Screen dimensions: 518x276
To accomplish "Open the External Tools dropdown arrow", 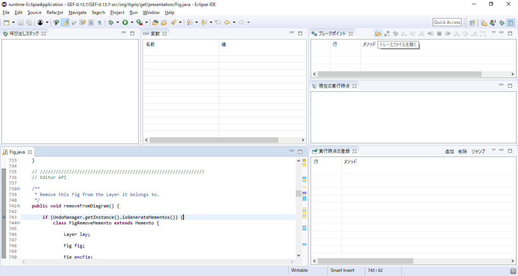I will point(146,22).
